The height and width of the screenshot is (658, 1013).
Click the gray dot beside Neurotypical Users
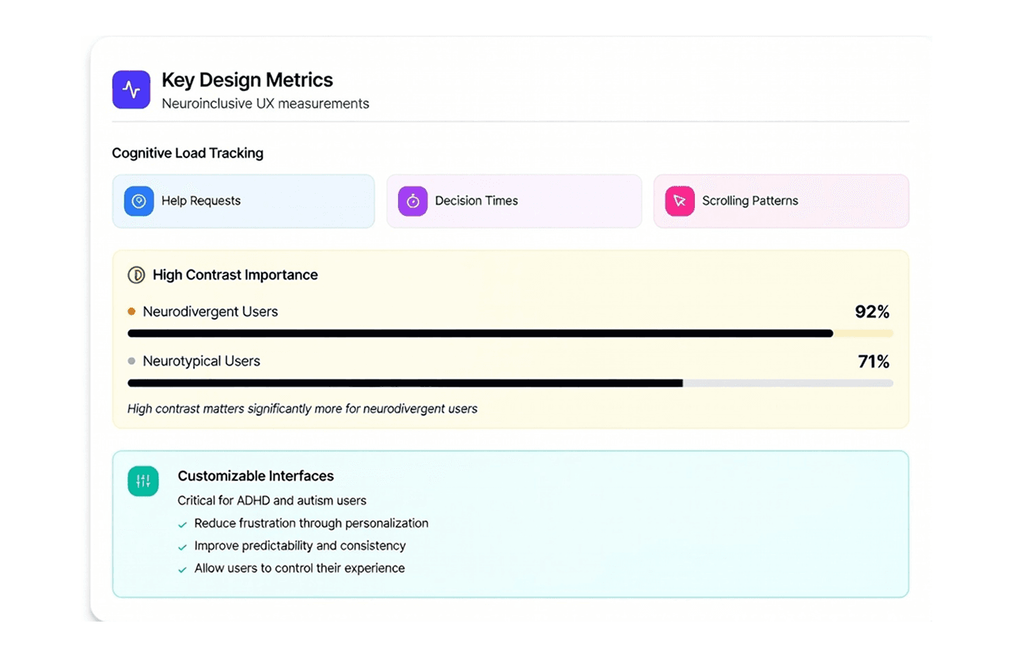click(x=131, y=361)
